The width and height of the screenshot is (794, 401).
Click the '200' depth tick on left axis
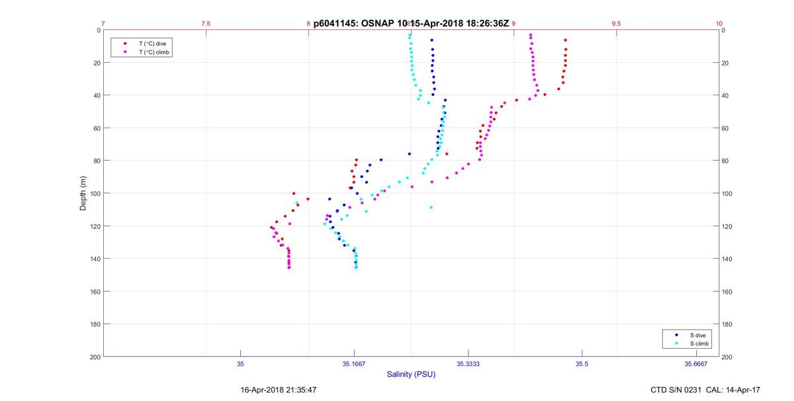point(94,357)
